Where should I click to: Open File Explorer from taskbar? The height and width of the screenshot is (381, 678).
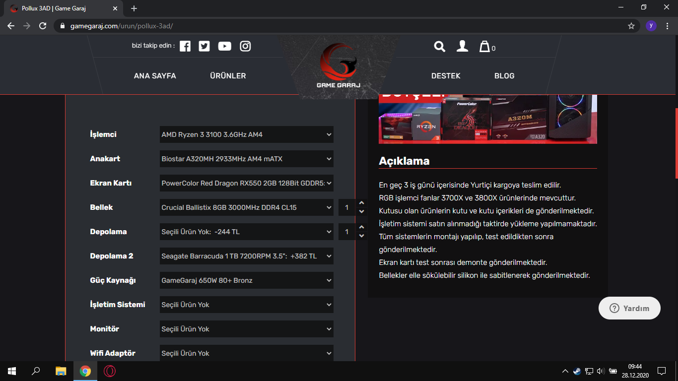61,371
